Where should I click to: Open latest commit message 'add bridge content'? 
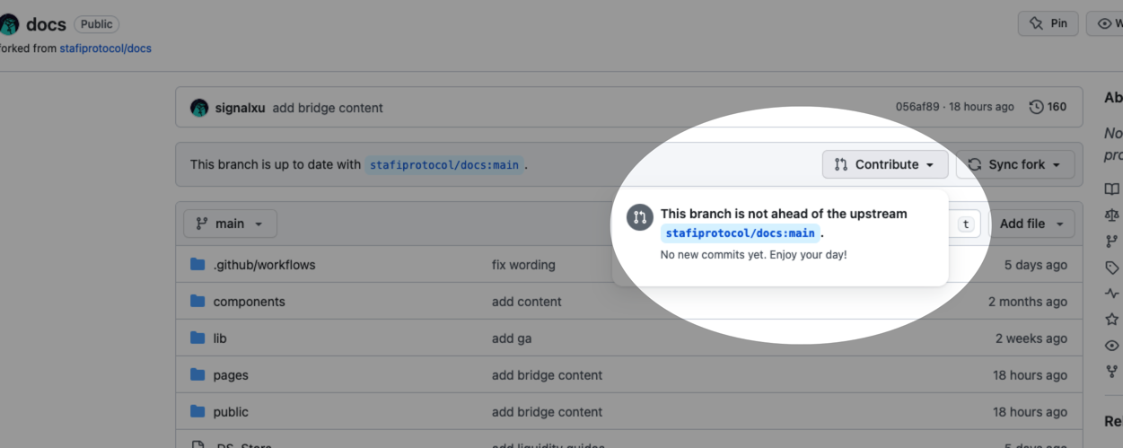(x=328, y=108)
